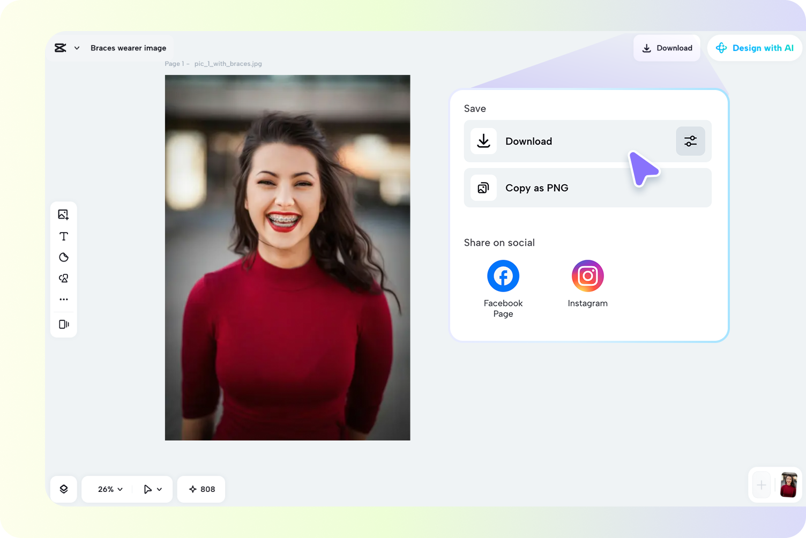Toggle the panel layout icon in sidebar

click(x=64, y=324)
